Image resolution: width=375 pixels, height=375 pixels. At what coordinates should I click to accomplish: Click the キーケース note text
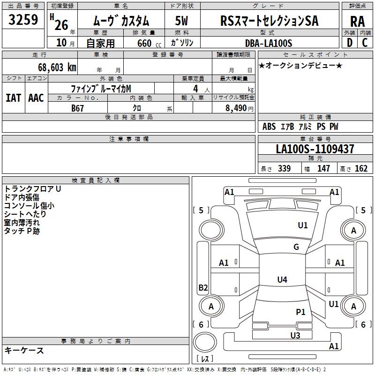pos(24,351)
